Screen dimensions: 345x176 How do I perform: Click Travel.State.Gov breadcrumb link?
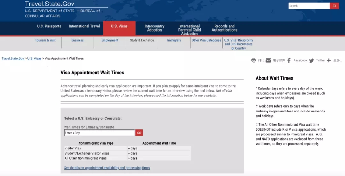point(13,59)
